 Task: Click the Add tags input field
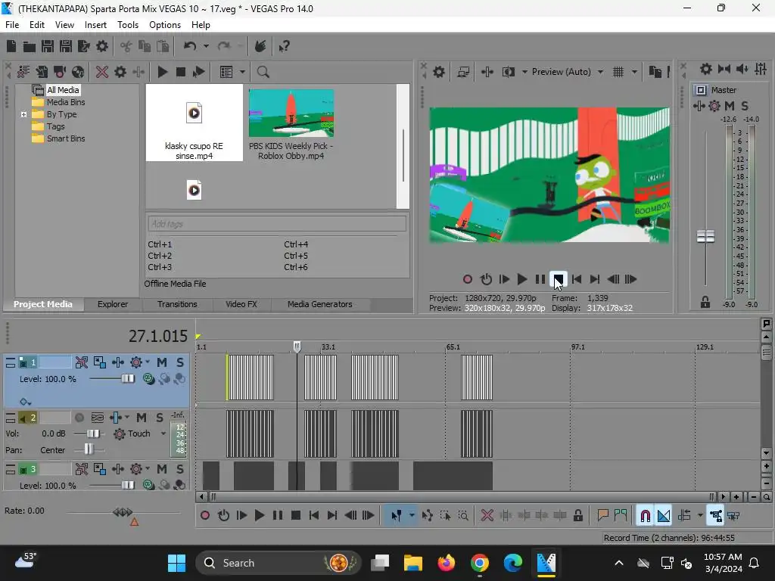click(x=277, y=224)
